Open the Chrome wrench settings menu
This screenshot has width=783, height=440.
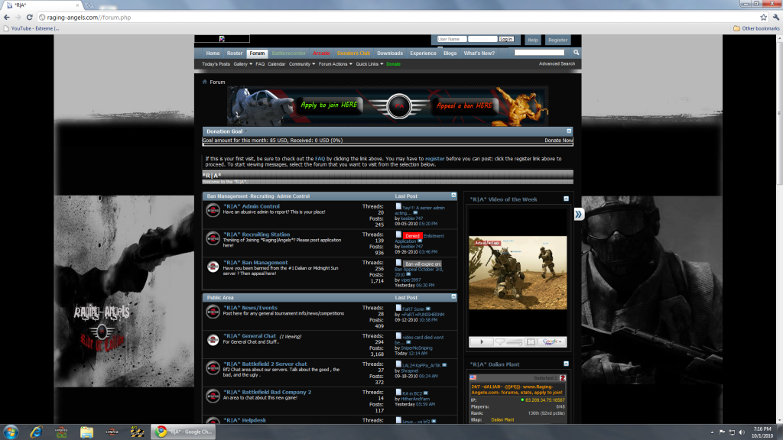[776, 18]
